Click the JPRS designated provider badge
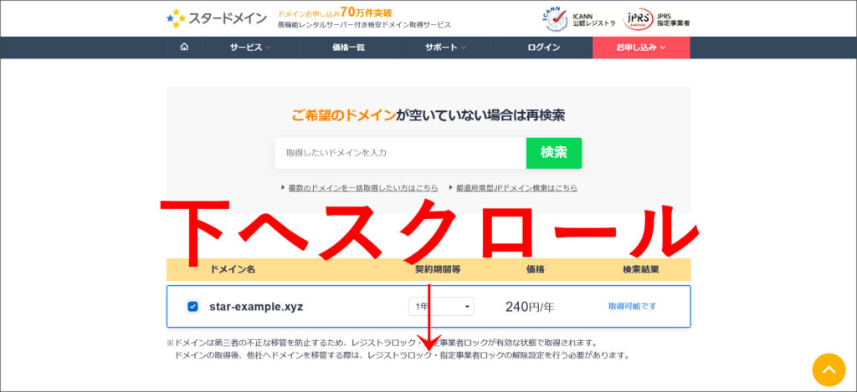 (x=656, y=19)
